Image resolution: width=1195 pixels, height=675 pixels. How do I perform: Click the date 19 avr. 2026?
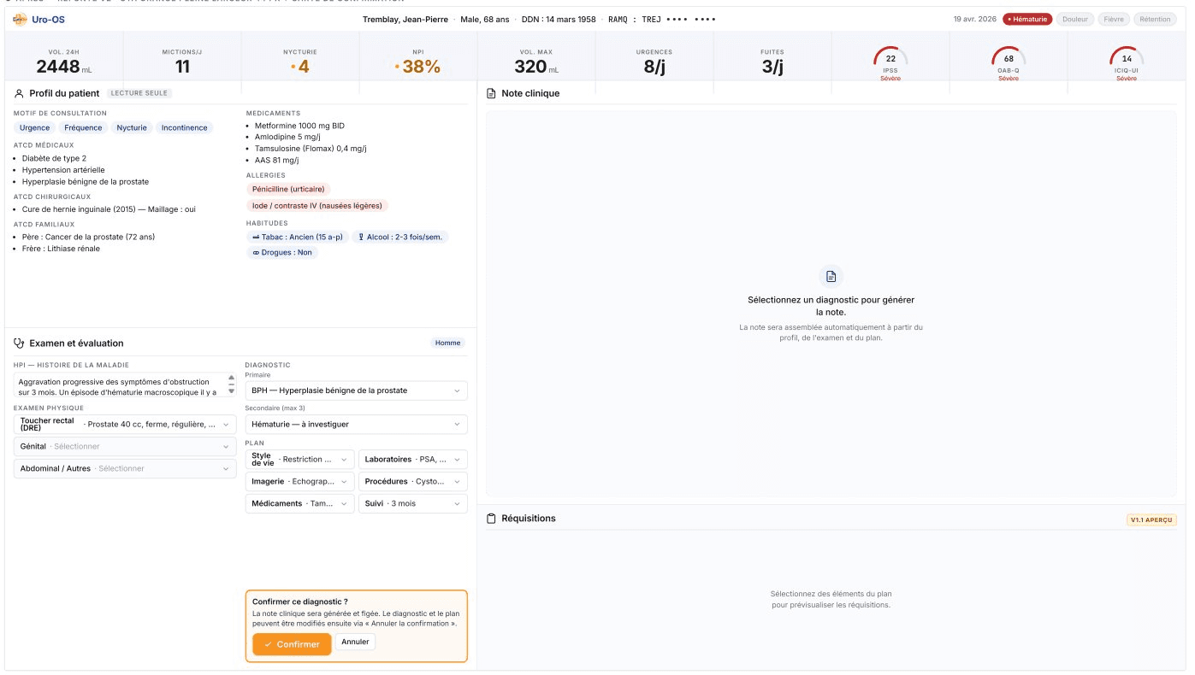974,19
